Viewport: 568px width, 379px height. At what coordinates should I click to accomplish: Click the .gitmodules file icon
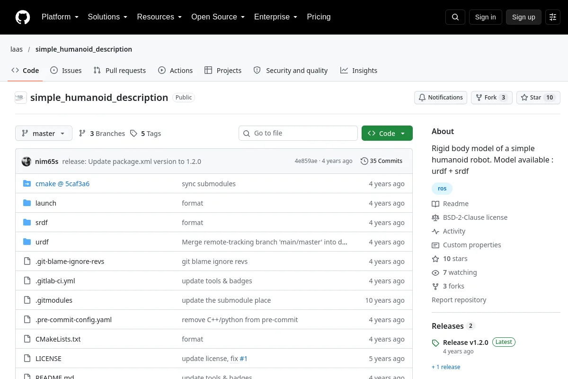27,300
